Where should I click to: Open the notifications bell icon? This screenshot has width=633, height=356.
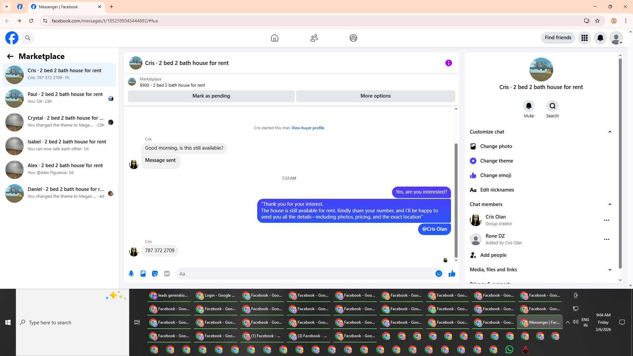(x=600, y=38)
